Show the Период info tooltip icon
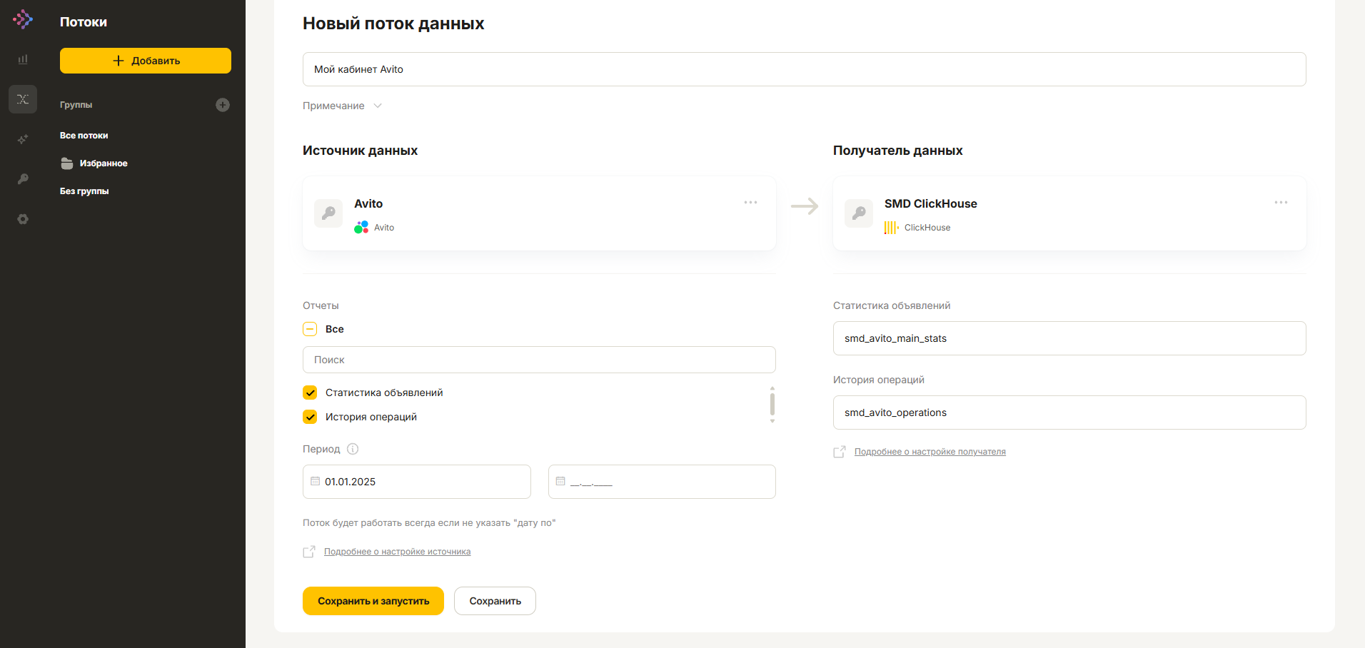The image size is (1365, 648). (x=353, y=449)
